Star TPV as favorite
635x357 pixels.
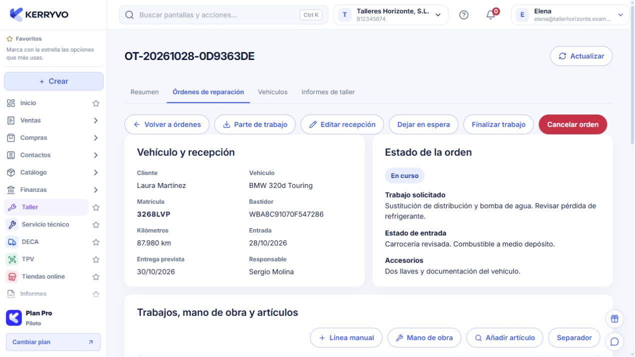tap(96, 259)
